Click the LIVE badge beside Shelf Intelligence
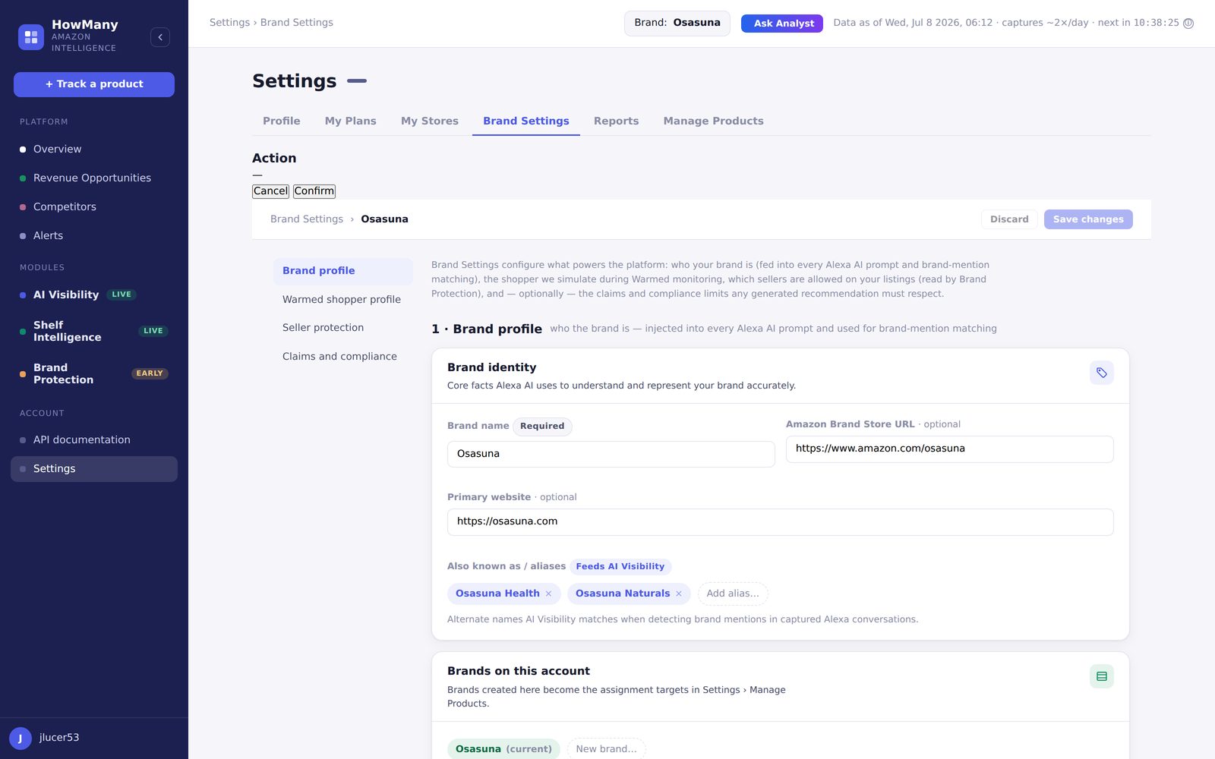The height and width of the screenshot is (759, 1215). coord(153,331)
